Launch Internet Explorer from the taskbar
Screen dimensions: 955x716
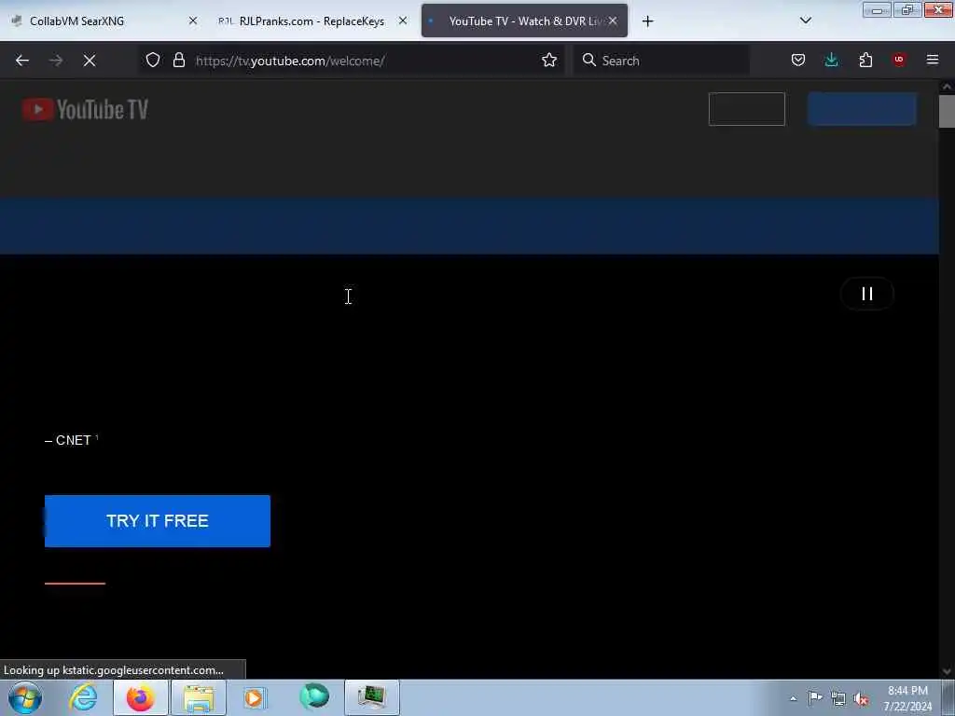pos(83,697)
